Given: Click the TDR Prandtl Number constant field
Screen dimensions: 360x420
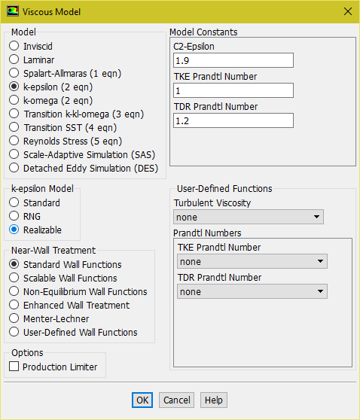Looking at the screenshot, I should coord(233,120).
